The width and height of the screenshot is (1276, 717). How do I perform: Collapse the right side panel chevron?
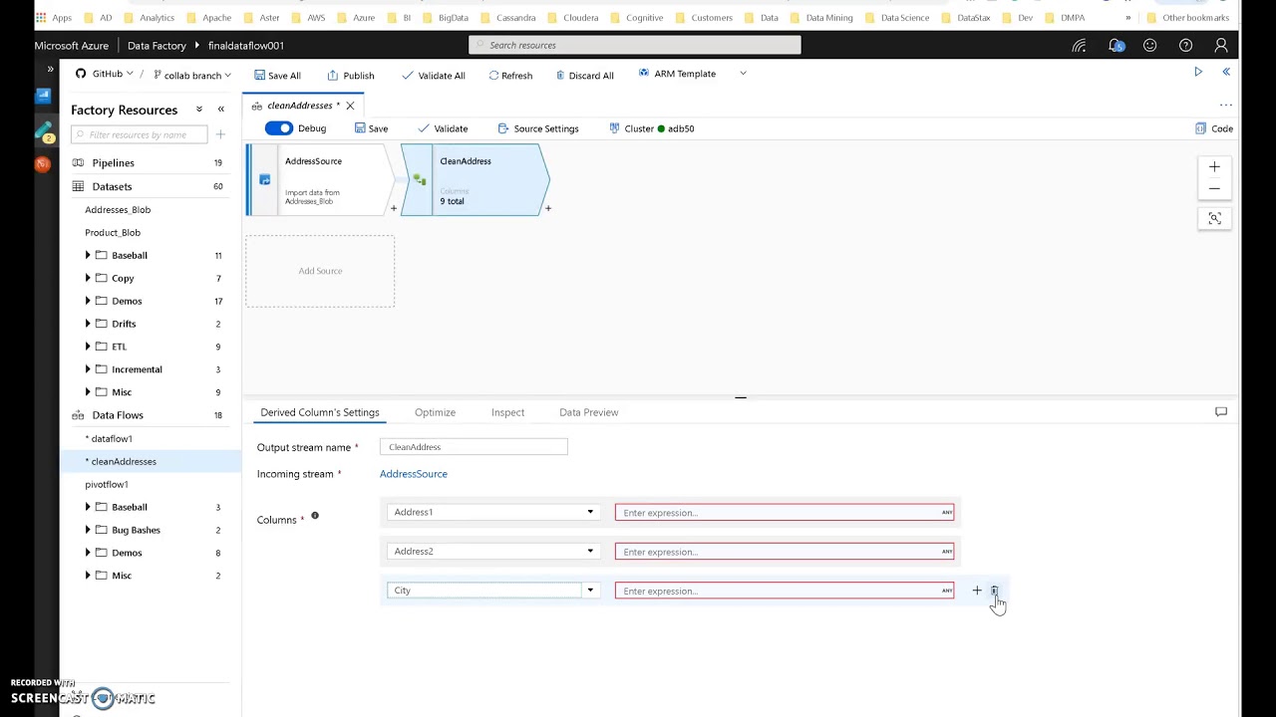tap(1226, 72)
